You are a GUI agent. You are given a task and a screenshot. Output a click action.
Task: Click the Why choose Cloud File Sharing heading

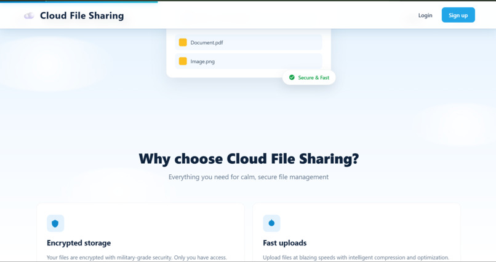pyautogui.click(x=249, y=158)
